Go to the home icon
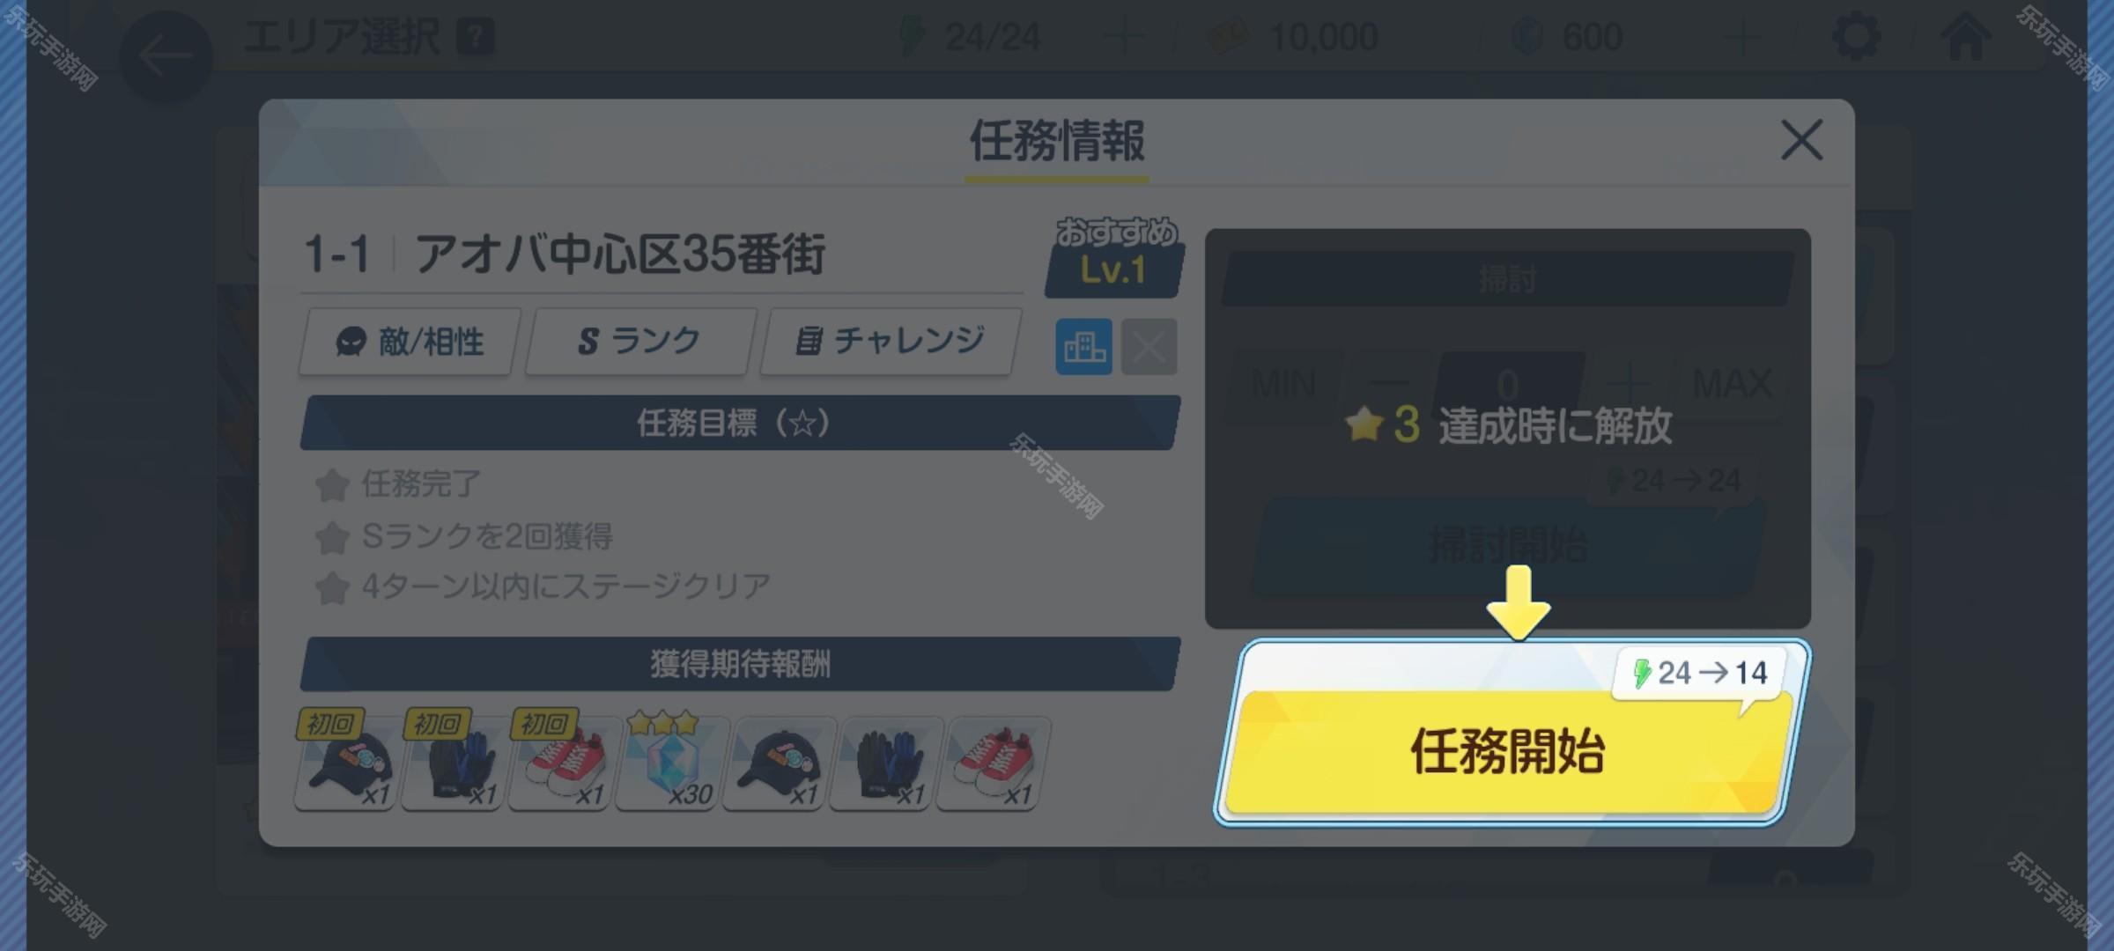2114x951 pixels. point(1966,37)
